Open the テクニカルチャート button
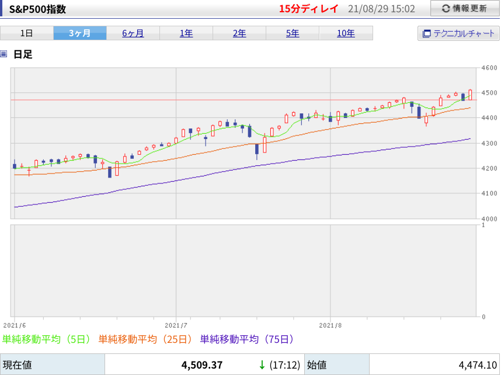 [458, 33]
